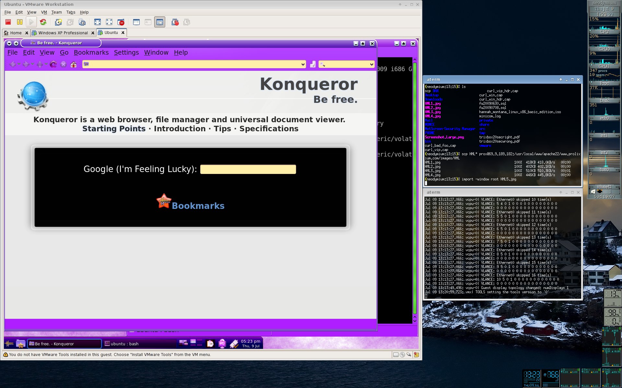This screenshot has width=622, height=388.
Task: Reload the page in Konqueror
Action: click(53, 64)
